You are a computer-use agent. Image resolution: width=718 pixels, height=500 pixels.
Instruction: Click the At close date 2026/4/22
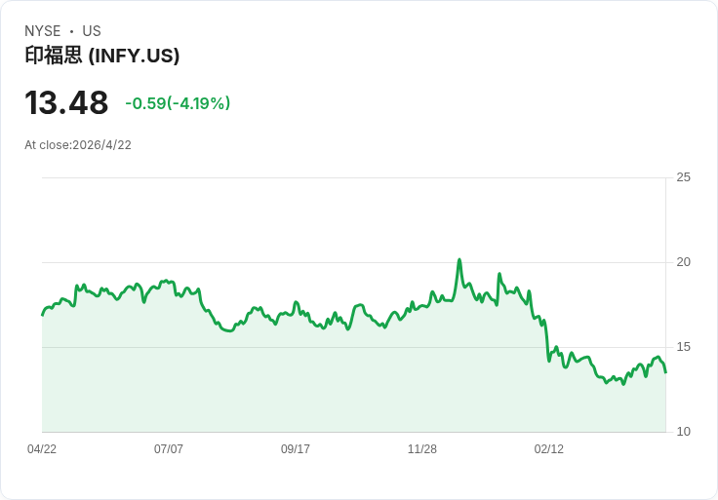[x=78, y=145]
